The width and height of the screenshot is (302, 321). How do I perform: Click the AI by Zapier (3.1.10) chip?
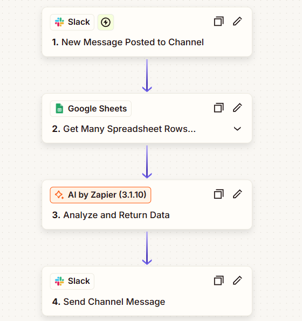click(x=100, y=195)
